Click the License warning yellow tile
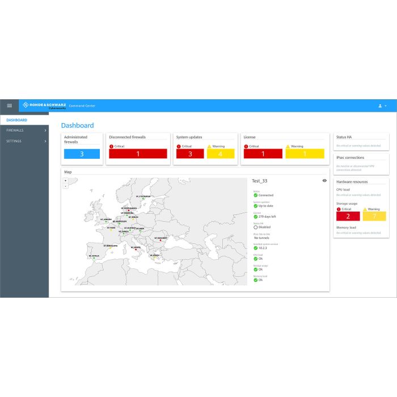397x397 pixels. [x=305, y=154]
